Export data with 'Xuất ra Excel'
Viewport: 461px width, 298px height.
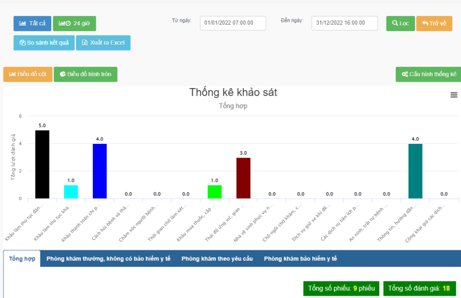click(104, 43)
